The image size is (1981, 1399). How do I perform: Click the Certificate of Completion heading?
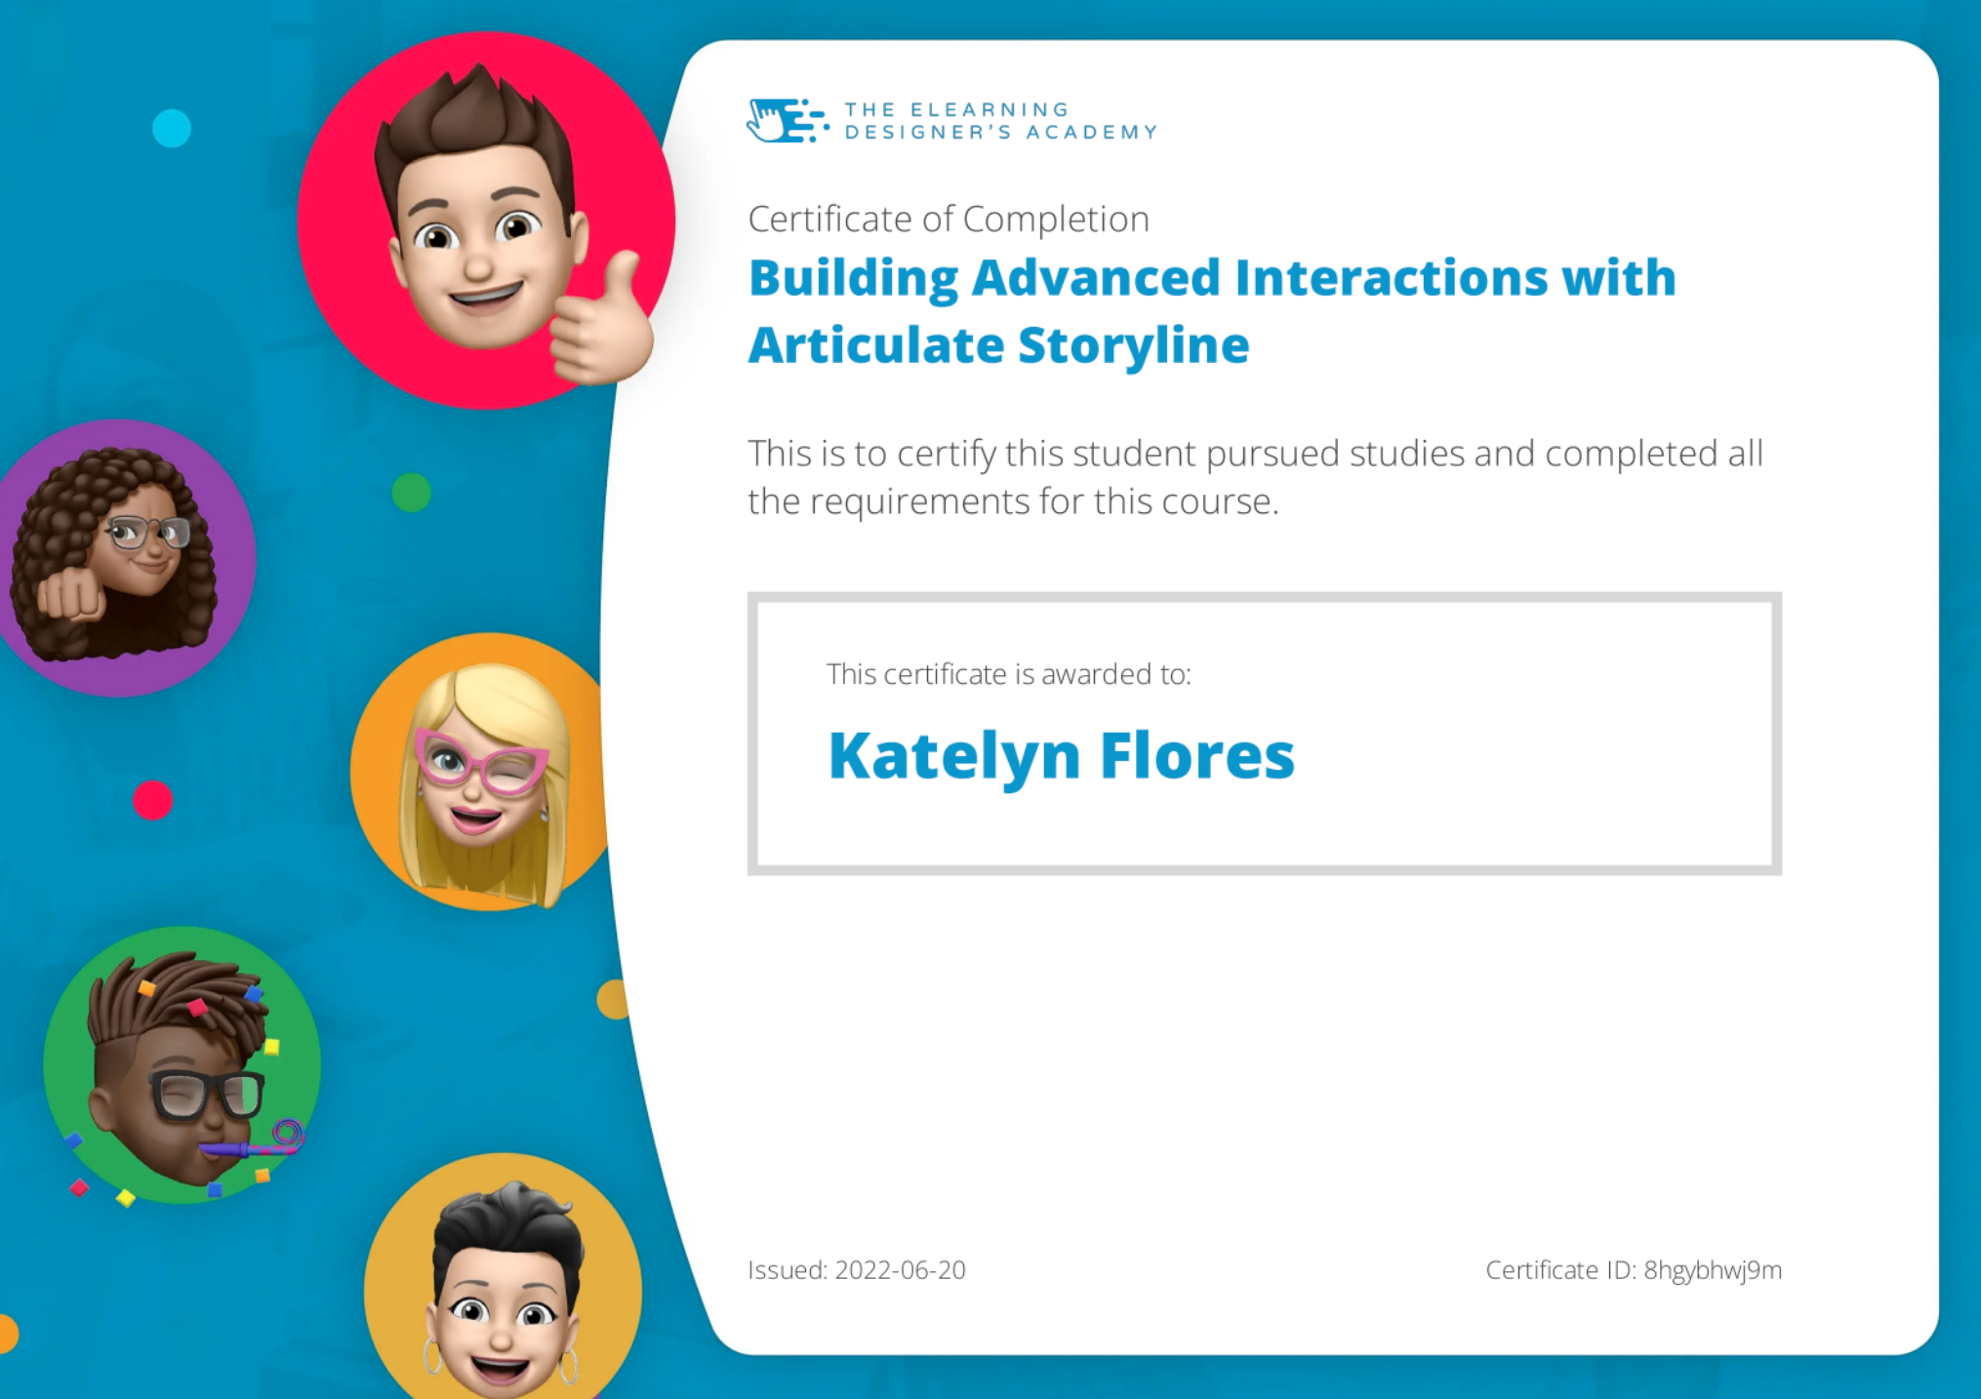pos(948,219)
